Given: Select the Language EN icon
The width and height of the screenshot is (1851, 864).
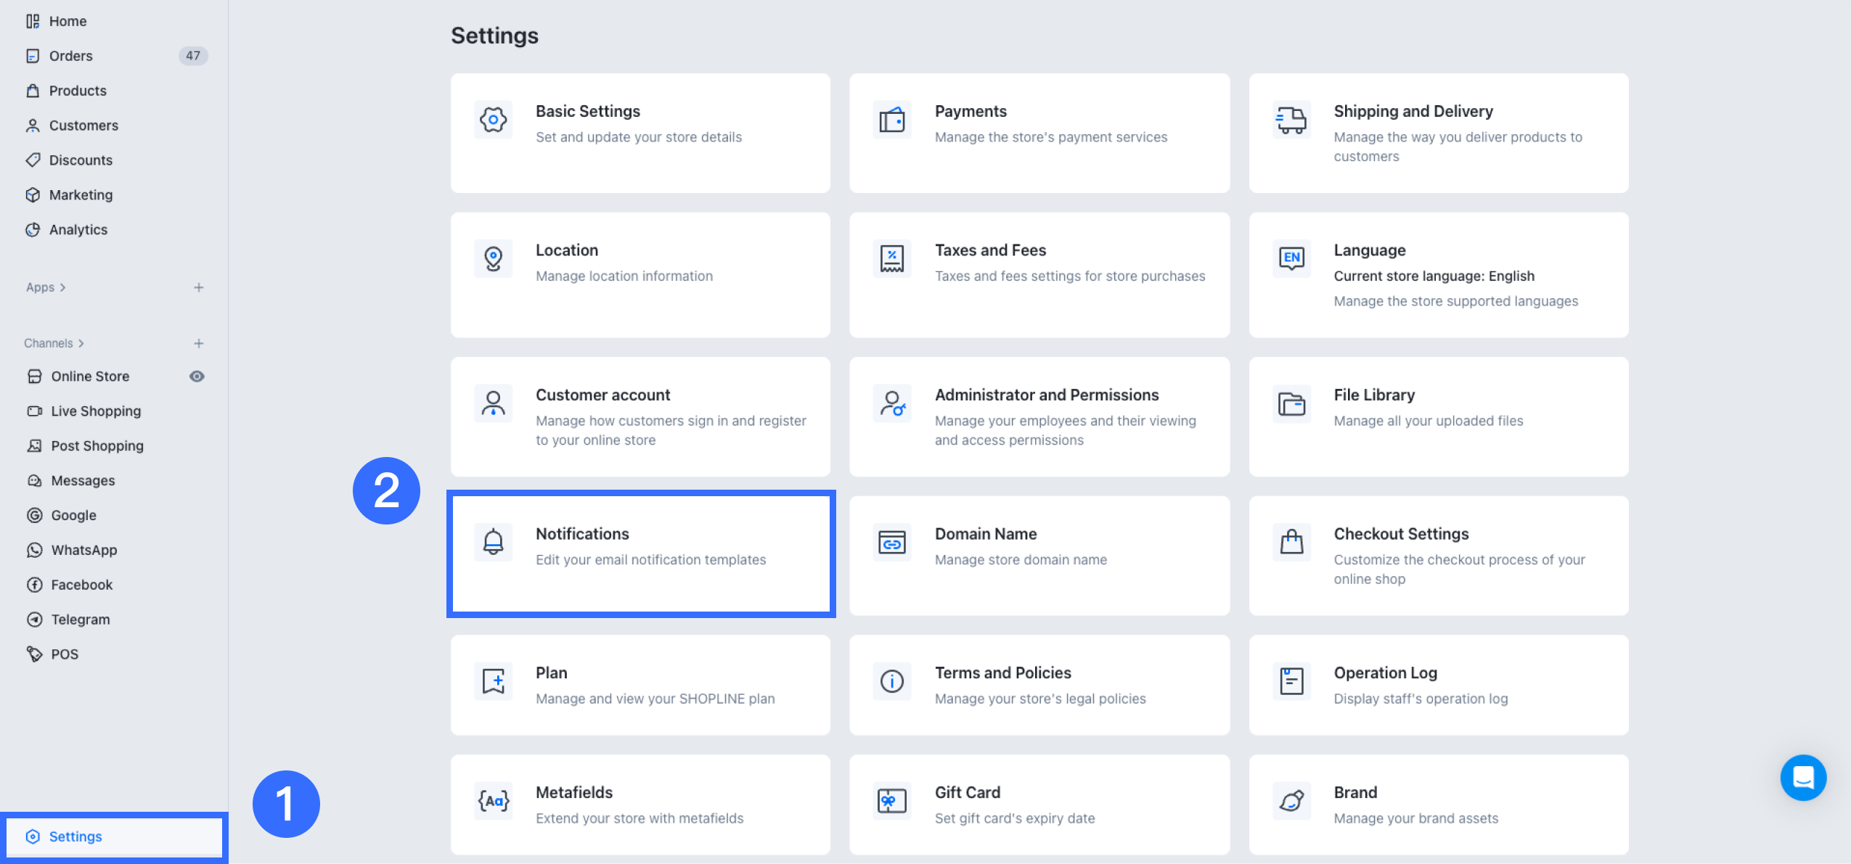Looking at the screenshot, I should (1291, 258).
